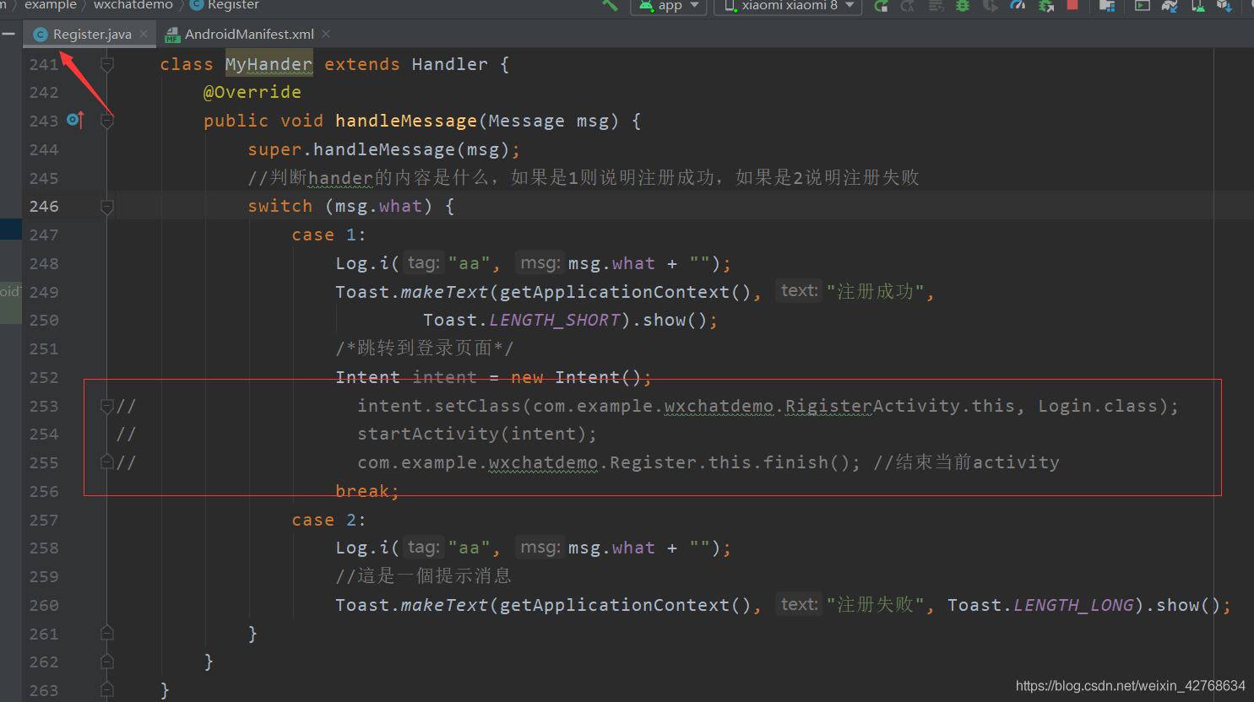
Task: Open the app run configuration dropdown
Action: (x=670, y=6)
